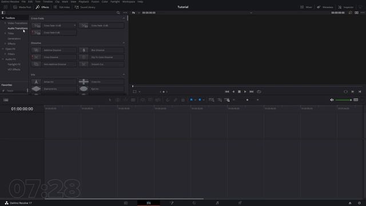
Task: Click the Eye Iris thumbnail icon
Action: 83,89
